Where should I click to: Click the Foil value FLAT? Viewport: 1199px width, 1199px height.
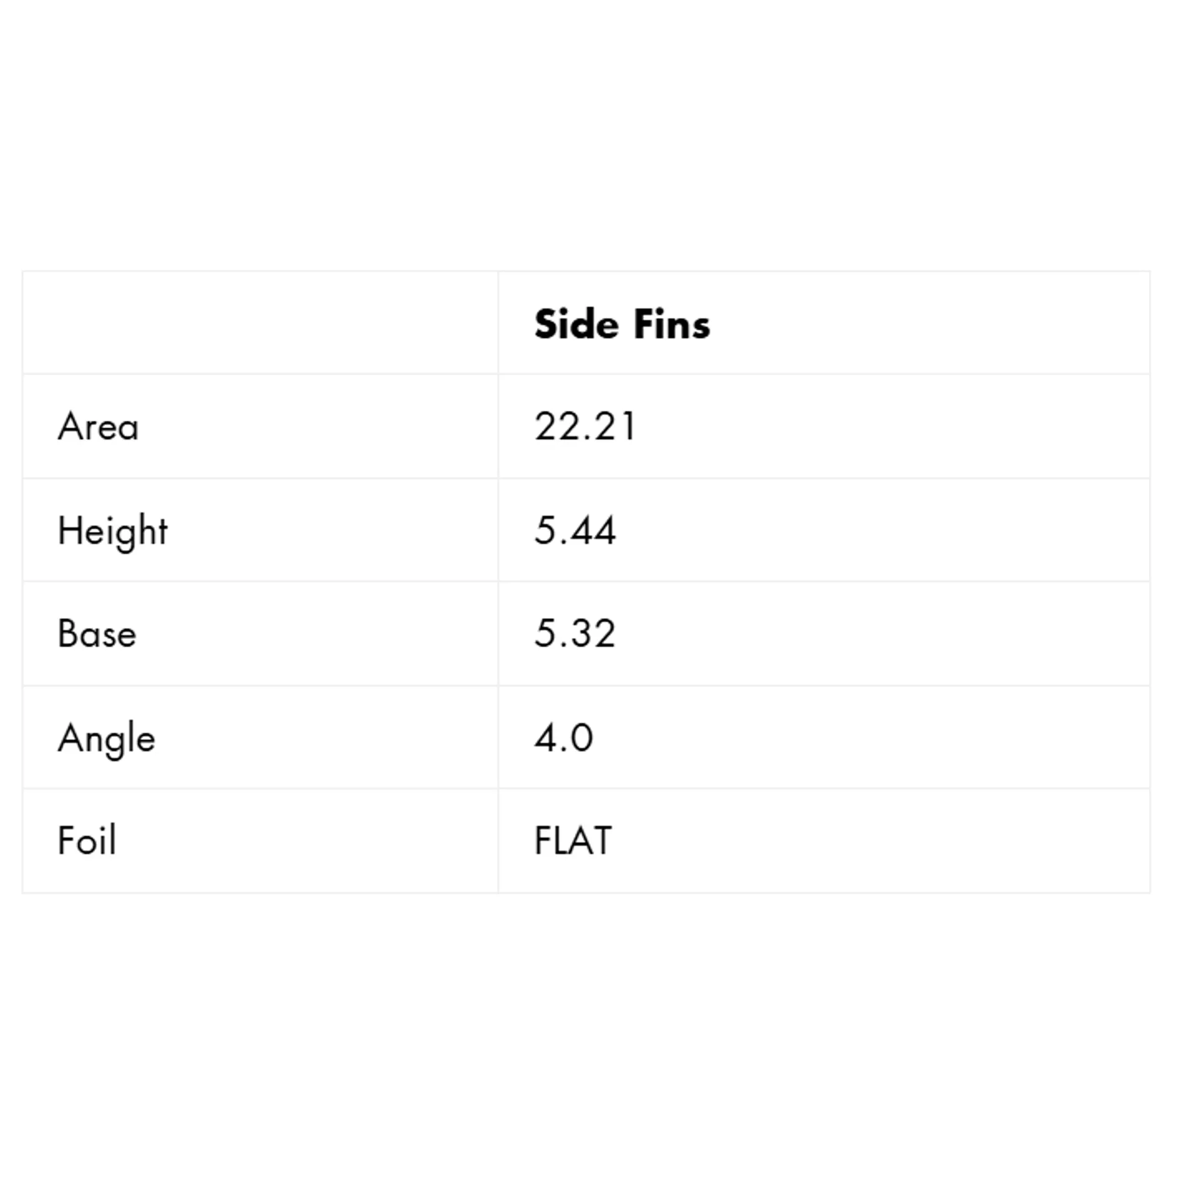[x=573, y=841]
